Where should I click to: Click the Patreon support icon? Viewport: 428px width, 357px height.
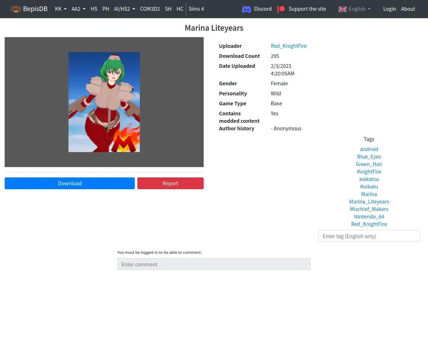[x=281, y=9]
